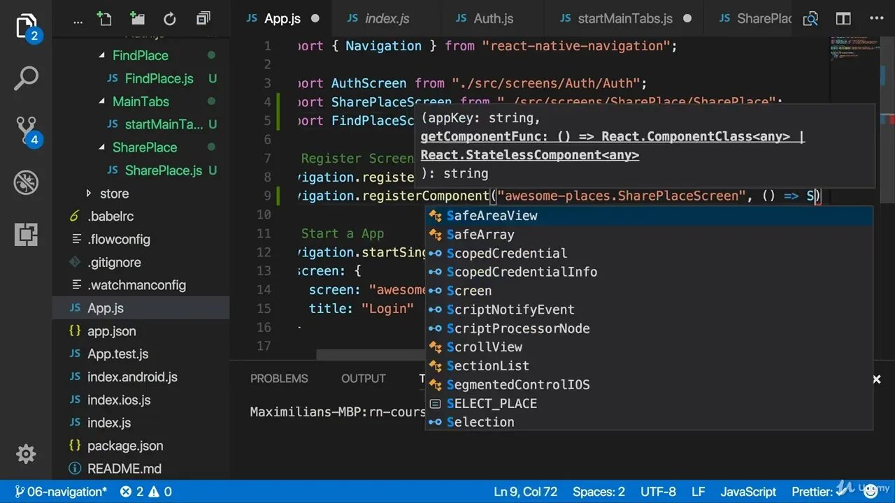
Task: Open the Extensions view icon
Action: tap(26, 235)
